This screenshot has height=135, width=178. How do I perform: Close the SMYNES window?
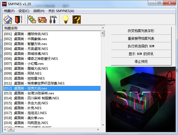click(169, 3)
